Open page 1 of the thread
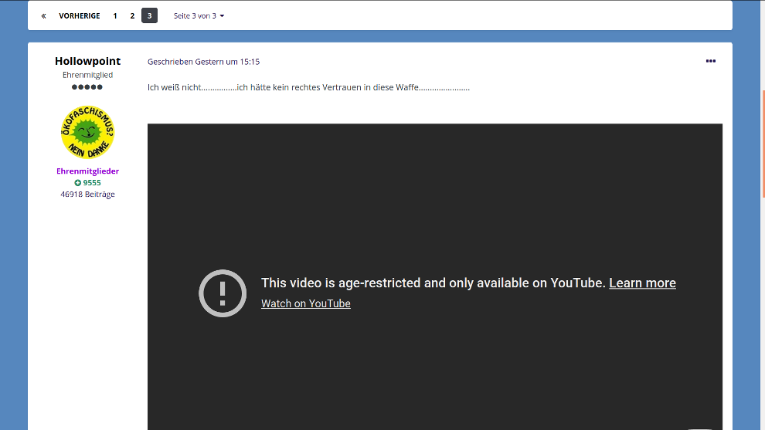 115,15
